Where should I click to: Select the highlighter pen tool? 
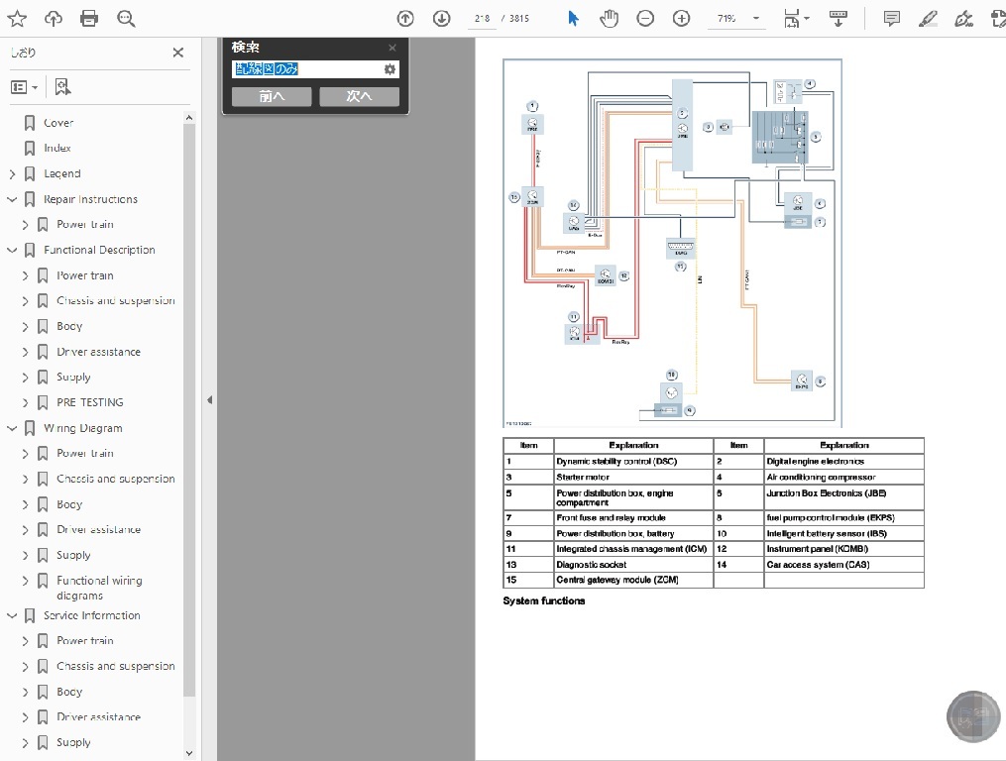pyautogui.click(x=928, y=19)
